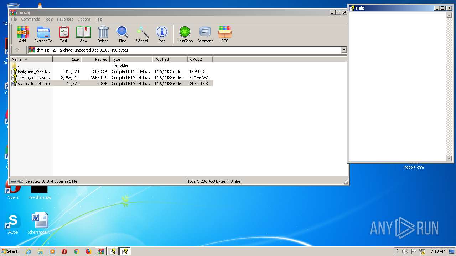456x256 pixels.
Task: Open the Tools menu
Action: point(48,19)
